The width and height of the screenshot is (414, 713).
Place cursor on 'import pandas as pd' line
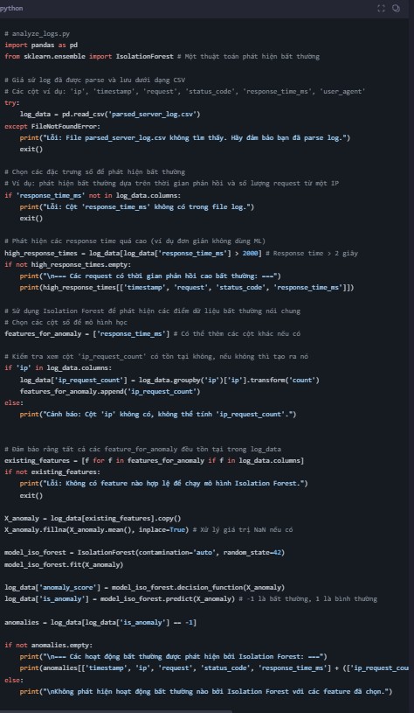coord(41,45)
